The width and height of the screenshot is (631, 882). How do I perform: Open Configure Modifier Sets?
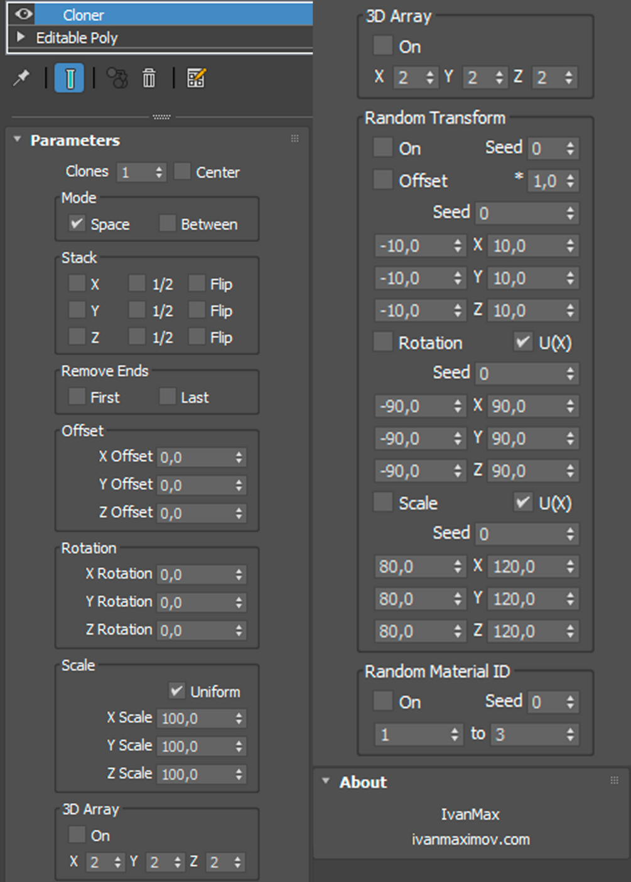pyautogui.click(x=196, y=78)
